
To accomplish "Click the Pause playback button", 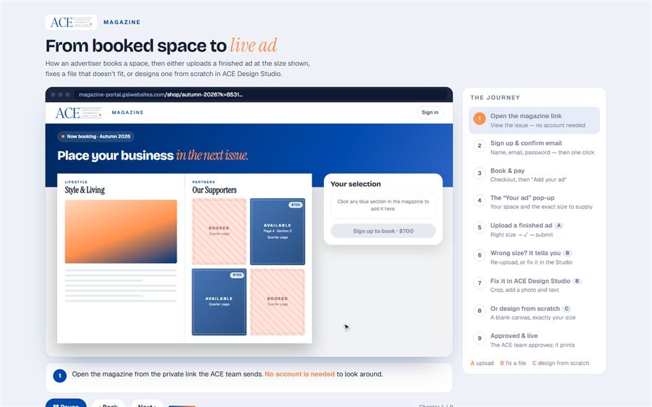I will 66,403.
